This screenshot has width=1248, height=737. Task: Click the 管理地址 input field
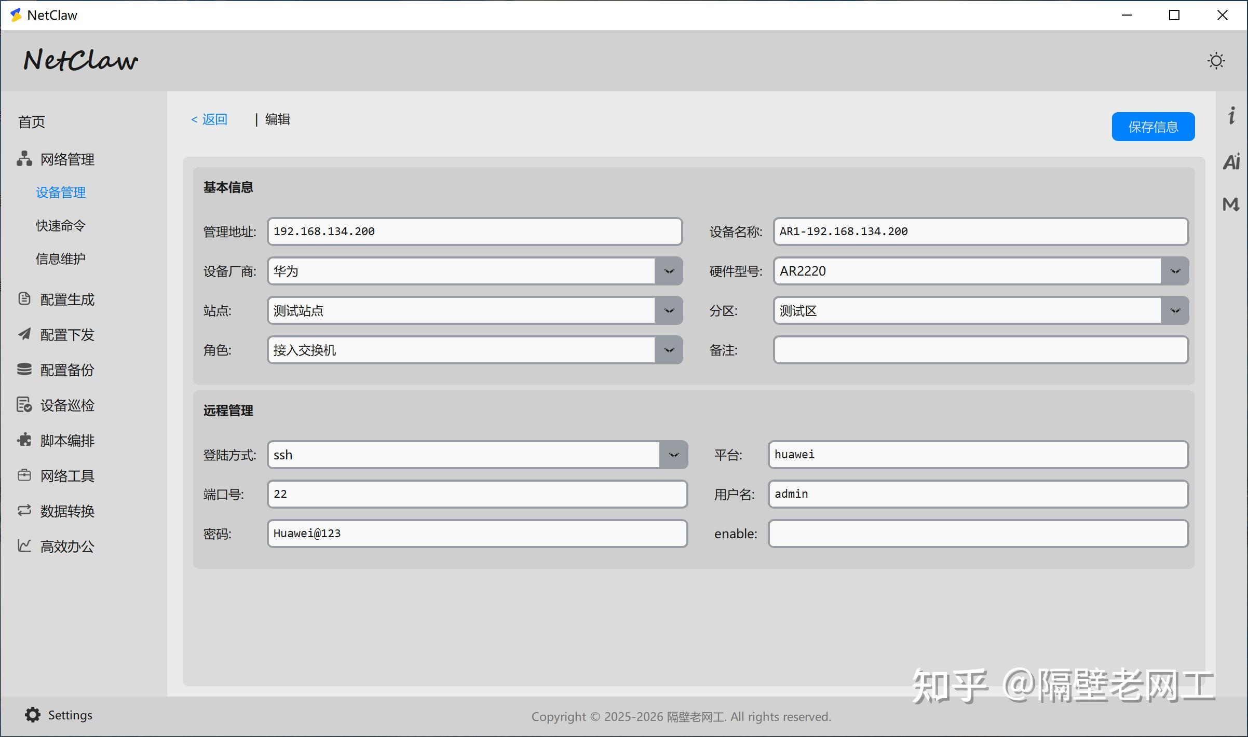(475, 231)
